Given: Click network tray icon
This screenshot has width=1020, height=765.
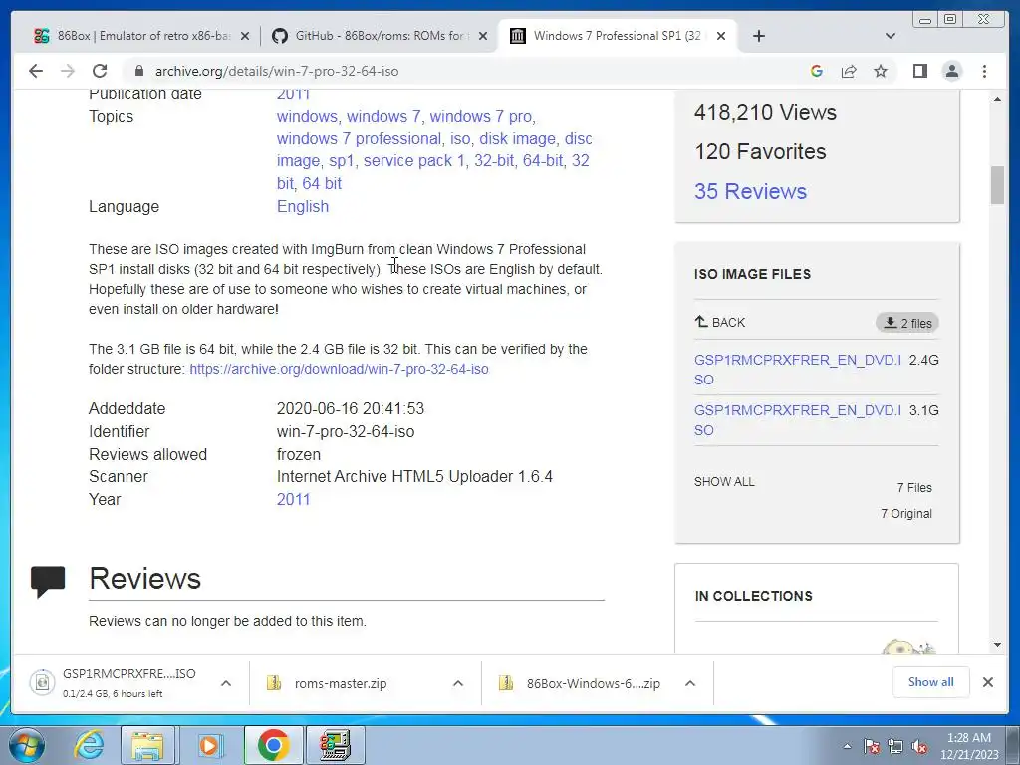Looking at the screenshot, I should click(895, 746).
